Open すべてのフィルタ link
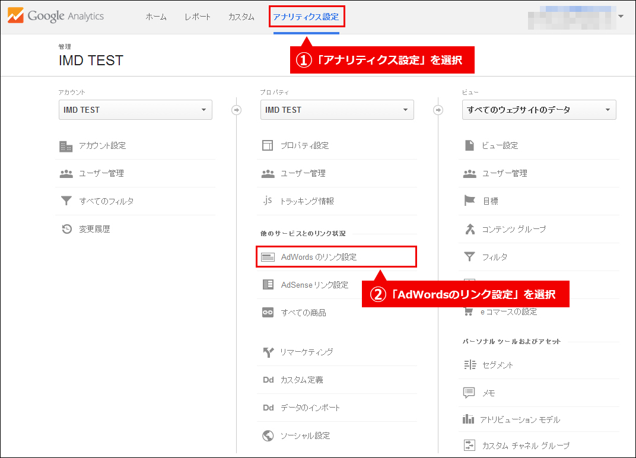The image size is (636, 458). point(106,201)
